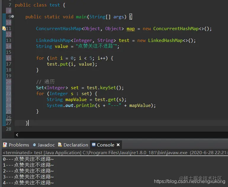Click console output line starting with '2---'
This screenshot has height=187, width=228.
pyautogui.click(x=28, y=171)
